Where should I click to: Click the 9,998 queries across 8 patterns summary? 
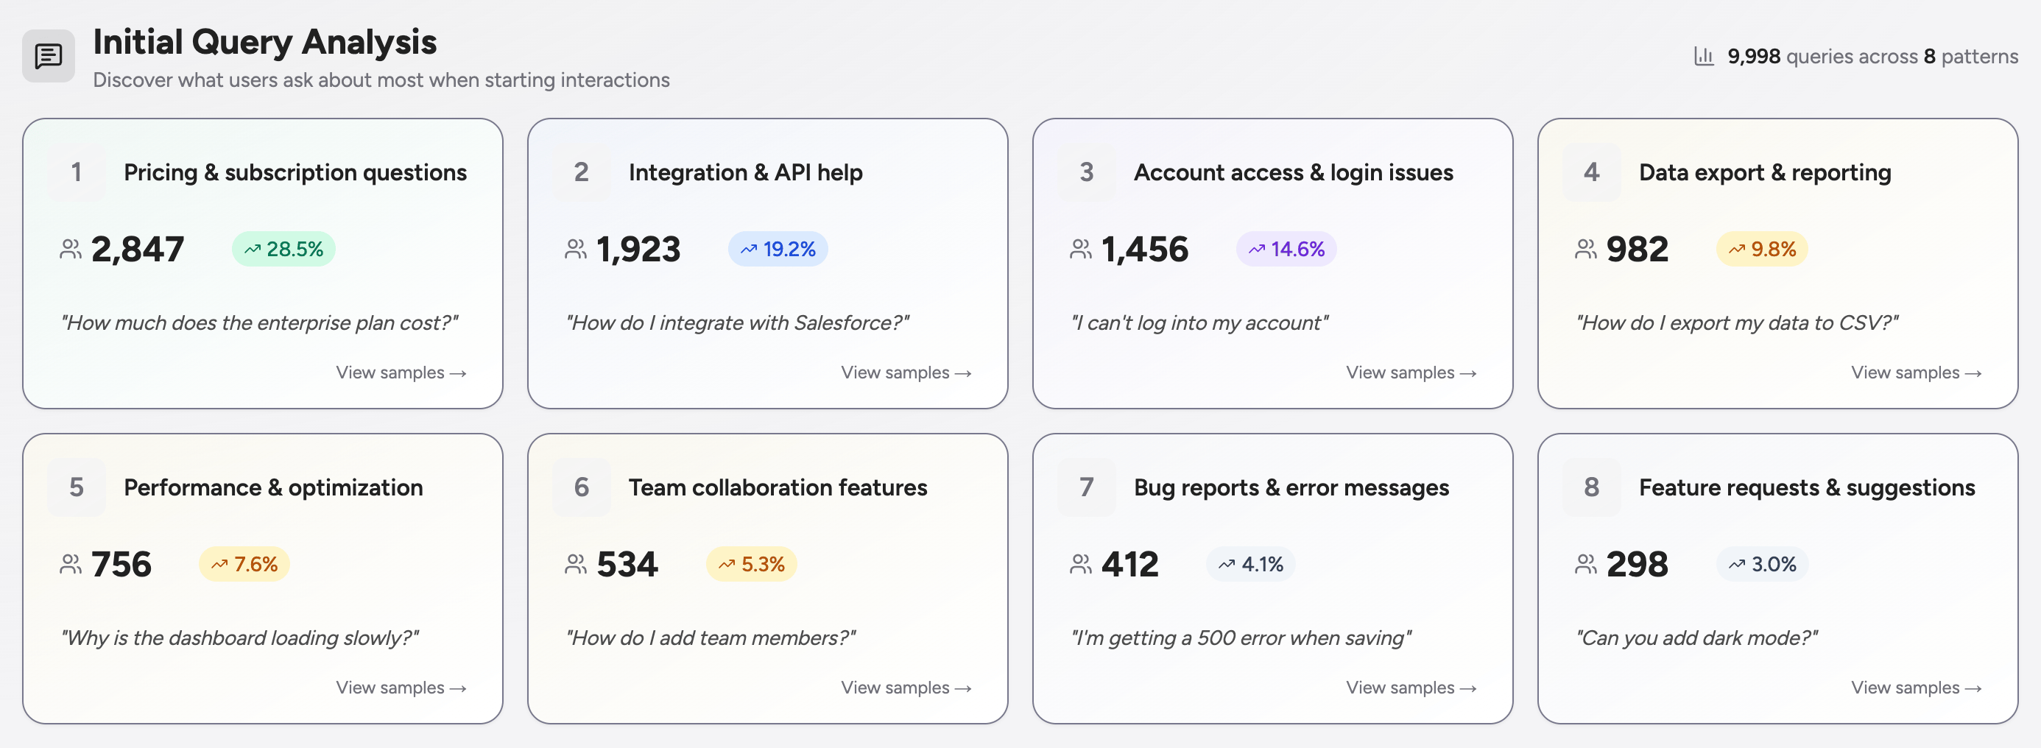[1856, 56]
